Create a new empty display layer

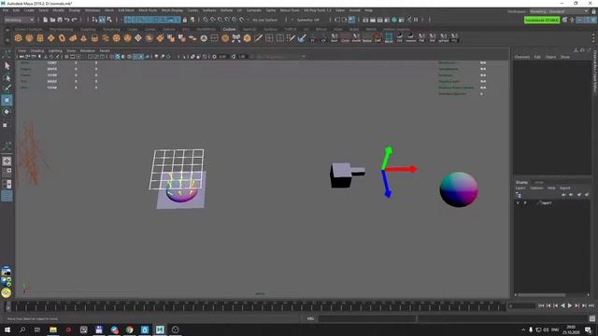coord(579,195)
